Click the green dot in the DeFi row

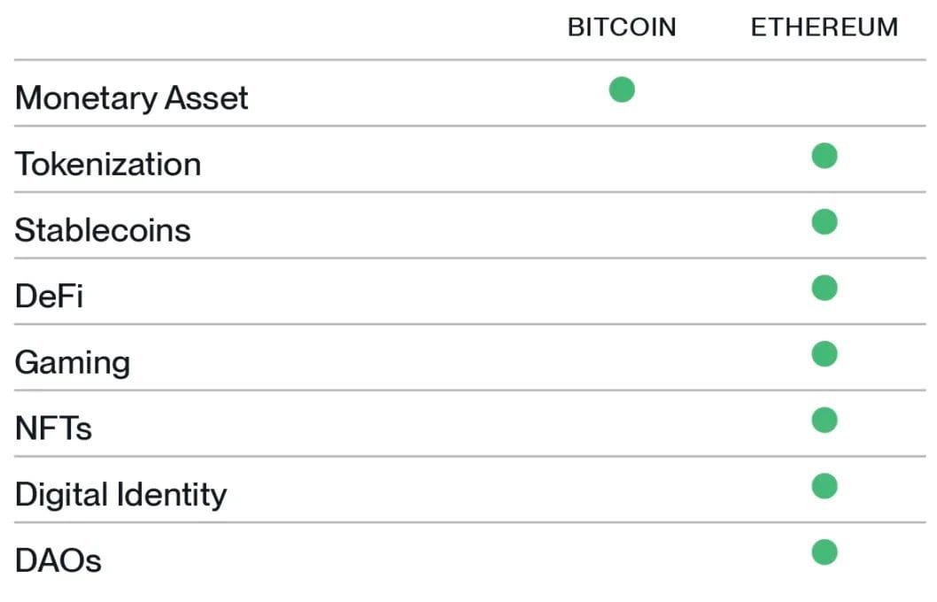point(824,288)
